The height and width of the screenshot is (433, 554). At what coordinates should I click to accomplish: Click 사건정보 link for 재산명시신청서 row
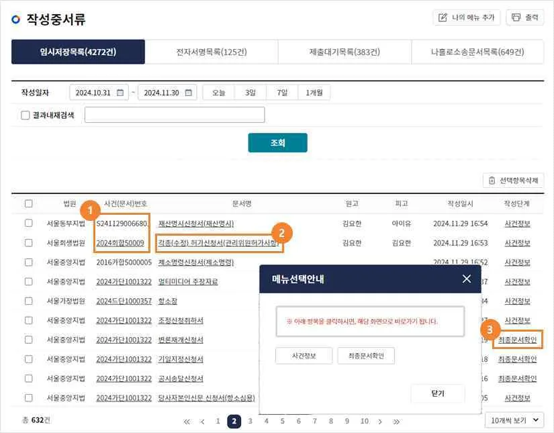pos(517,224)
